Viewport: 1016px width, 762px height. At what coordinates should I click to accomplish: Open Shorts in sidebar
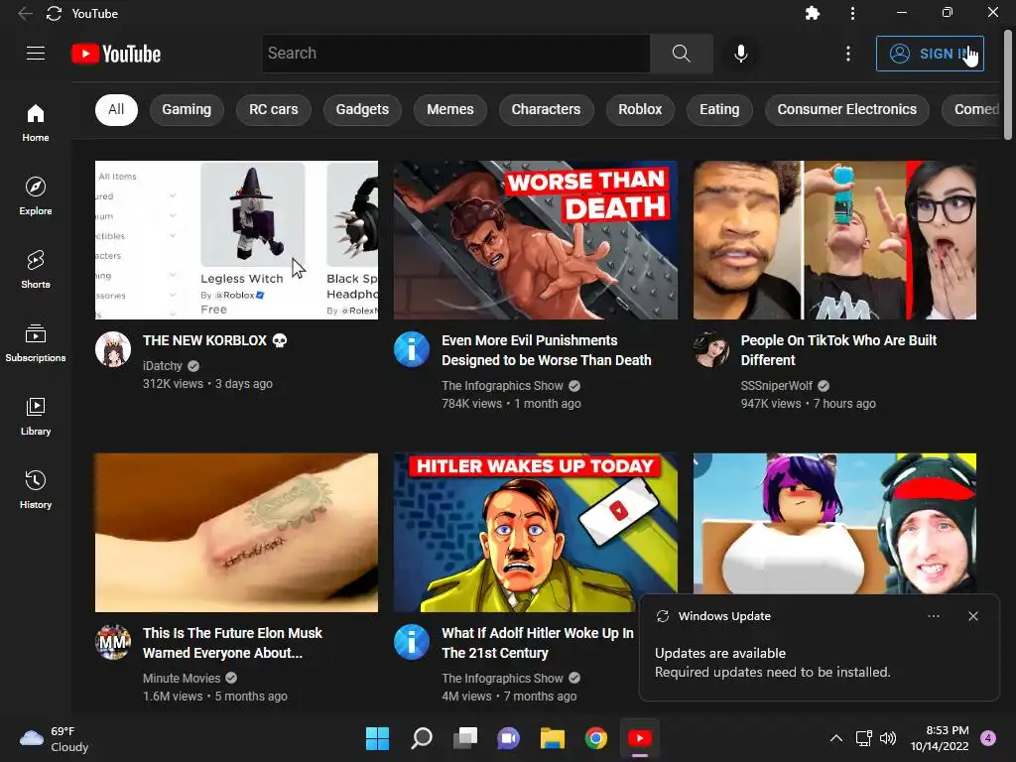pyautogui.click(x=36, y=269)
